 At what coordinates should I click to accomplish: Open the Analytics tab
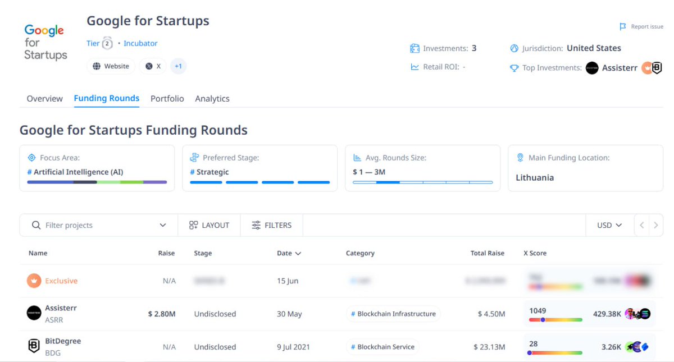pos(212,98)
